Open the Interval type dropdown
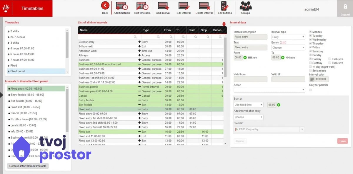Viewport: 353px width, 174px height. click(288, 37)
